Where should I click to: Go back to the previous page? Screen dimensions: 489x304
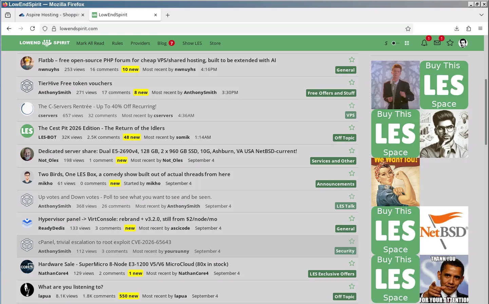click(9, 28)
